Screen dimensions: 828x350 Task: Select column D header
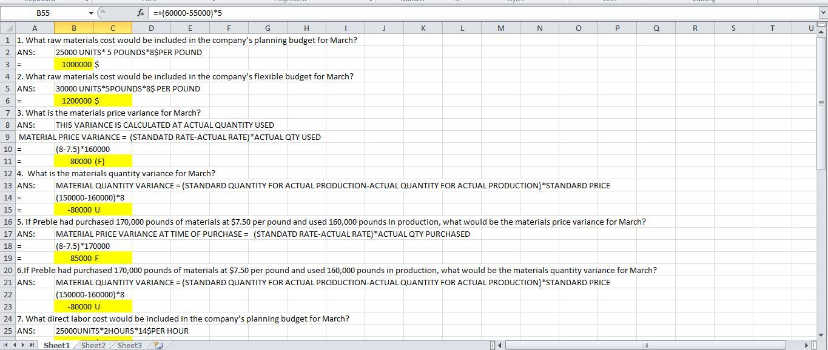point(151,28)
